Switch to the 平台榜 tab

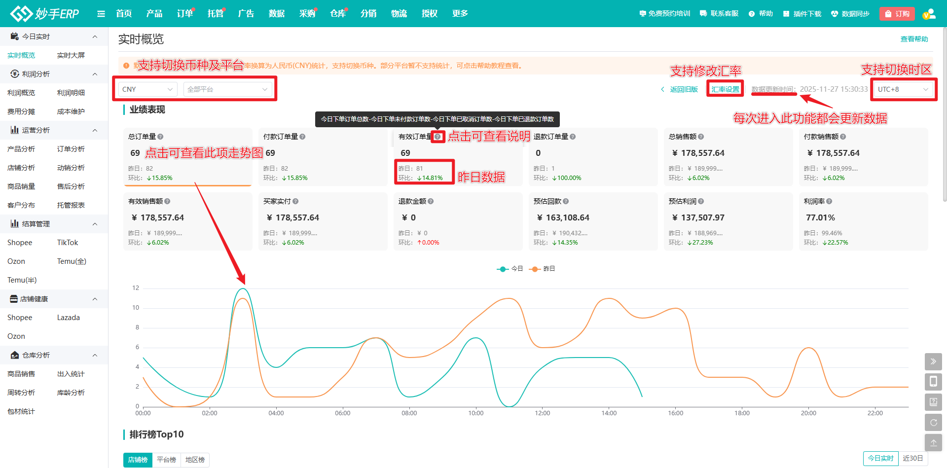(167, 460)
